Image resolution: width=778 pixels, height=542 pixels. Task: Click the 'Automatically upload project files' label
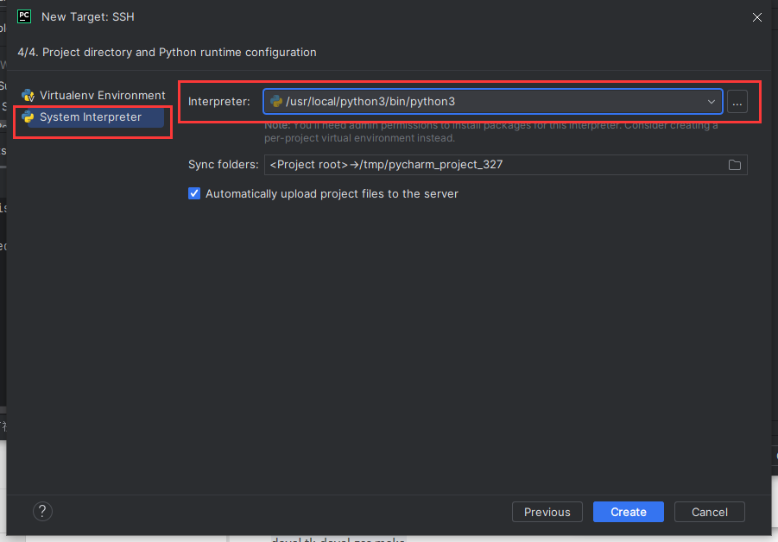point(332,194)
